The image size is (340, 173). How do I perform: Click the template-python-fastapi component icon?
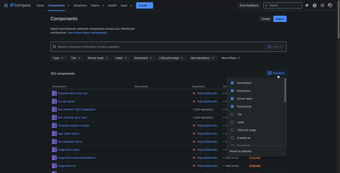click(54, 126)
